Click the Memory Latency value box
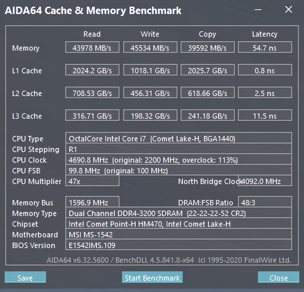 (x=265, y=48)
